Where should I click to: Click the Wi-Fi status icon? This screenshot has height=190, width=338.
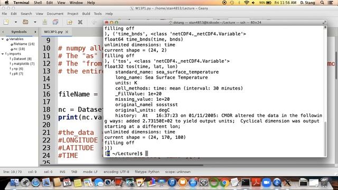tap(247, 3)
